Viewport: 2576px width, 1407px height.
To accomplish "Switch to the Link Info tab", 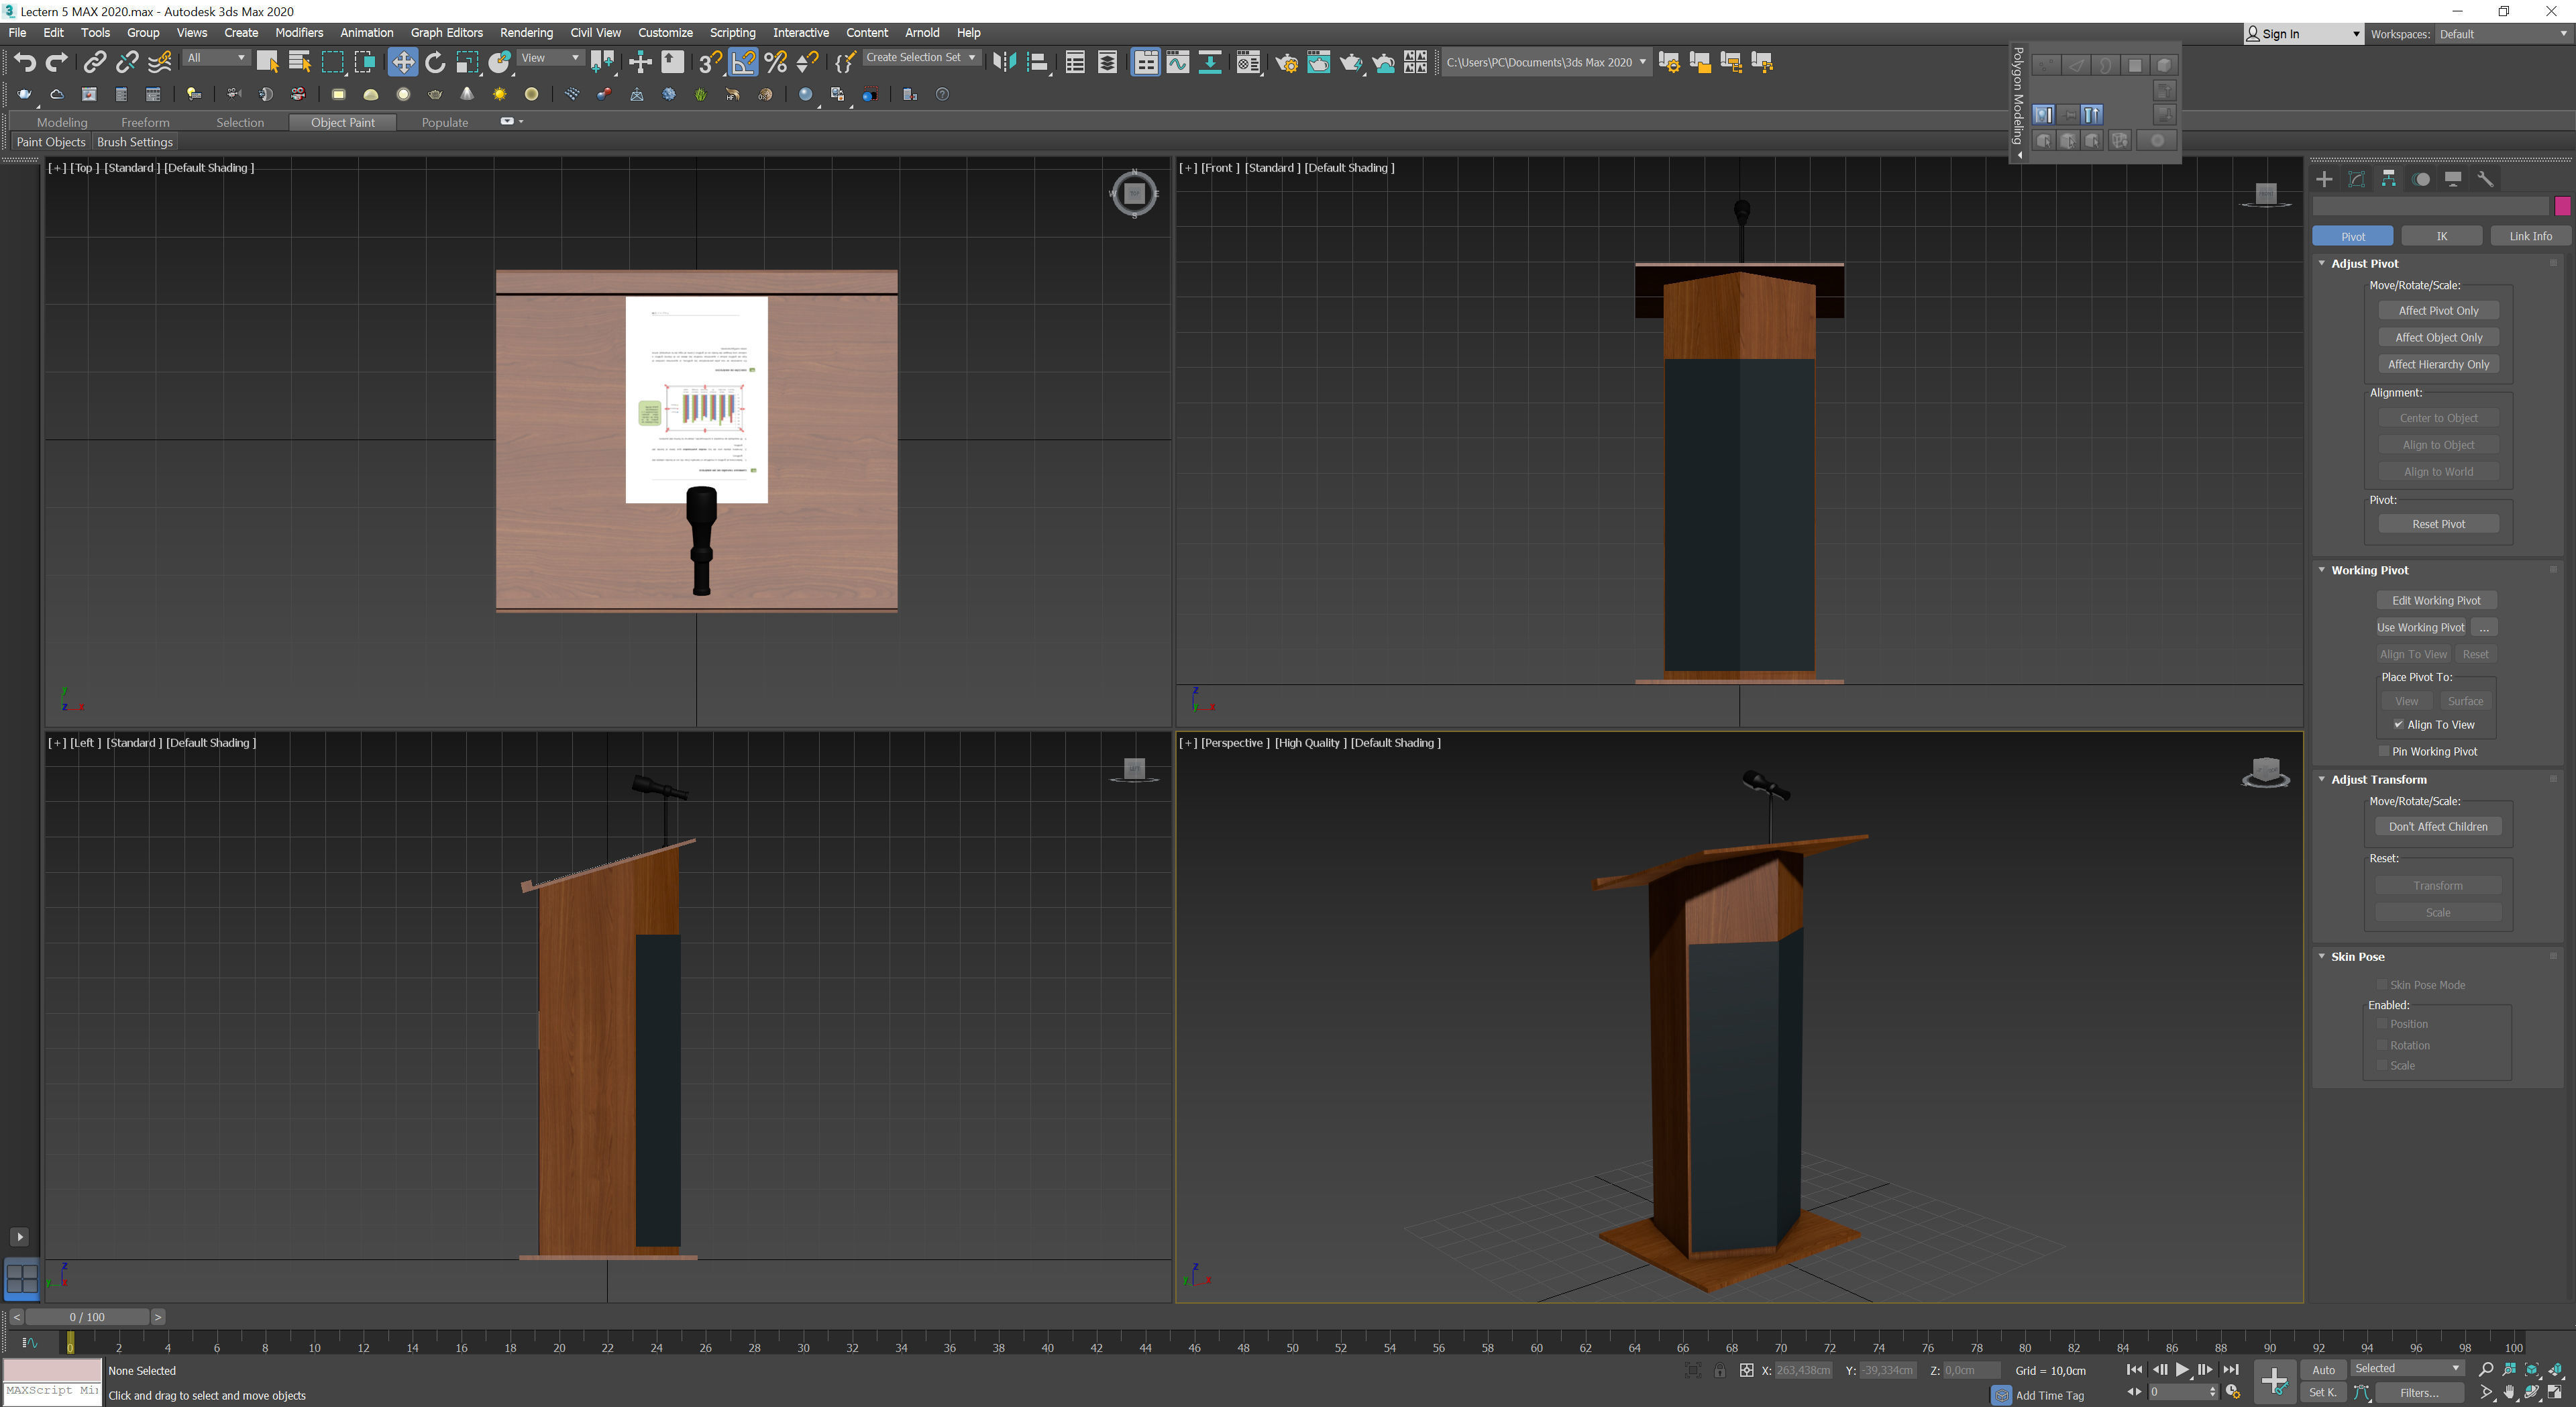I will [2530, 236].
